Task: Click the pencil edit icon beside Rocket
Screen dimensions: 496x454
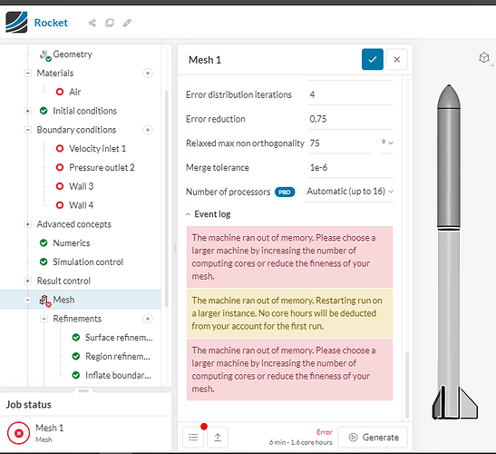Action: pyautogui.click(x=127, y=23)
